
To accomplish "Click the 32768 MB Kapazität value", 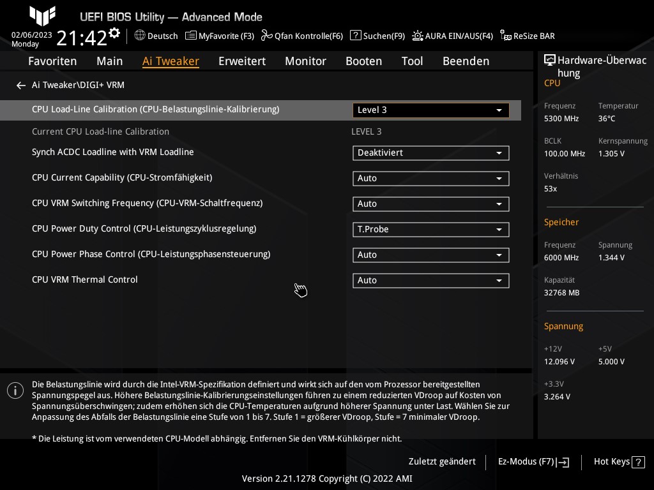I will [x=562, y=293].
